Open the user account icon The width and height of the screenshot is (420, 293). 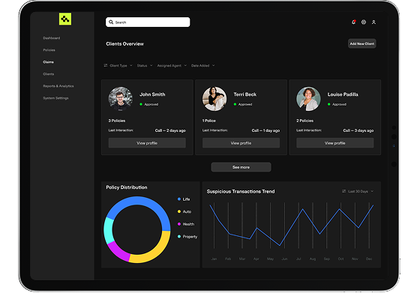(x=373, y=22)
